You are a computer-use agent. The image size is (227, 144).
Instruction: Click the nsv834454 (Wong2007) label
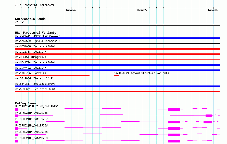[x=31, y=57]
